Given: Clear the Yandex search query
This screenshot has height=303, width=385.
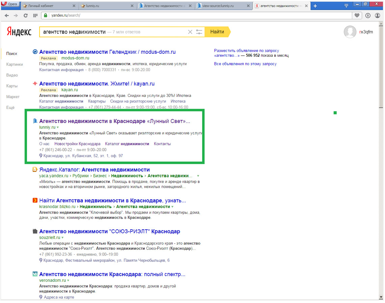Looking at the screenshot, I should [x=190, y=32].
